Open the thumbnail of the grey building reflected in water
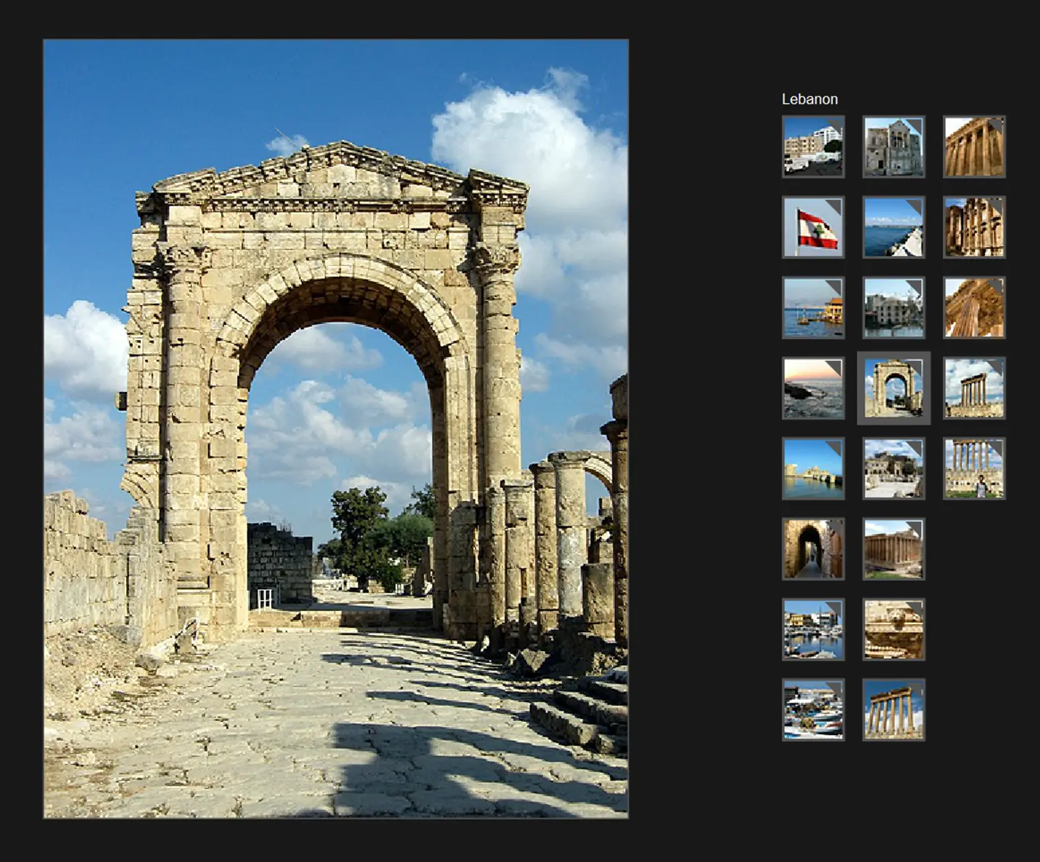This screenshot has width=1040, height=862. (x=894, y=307)
